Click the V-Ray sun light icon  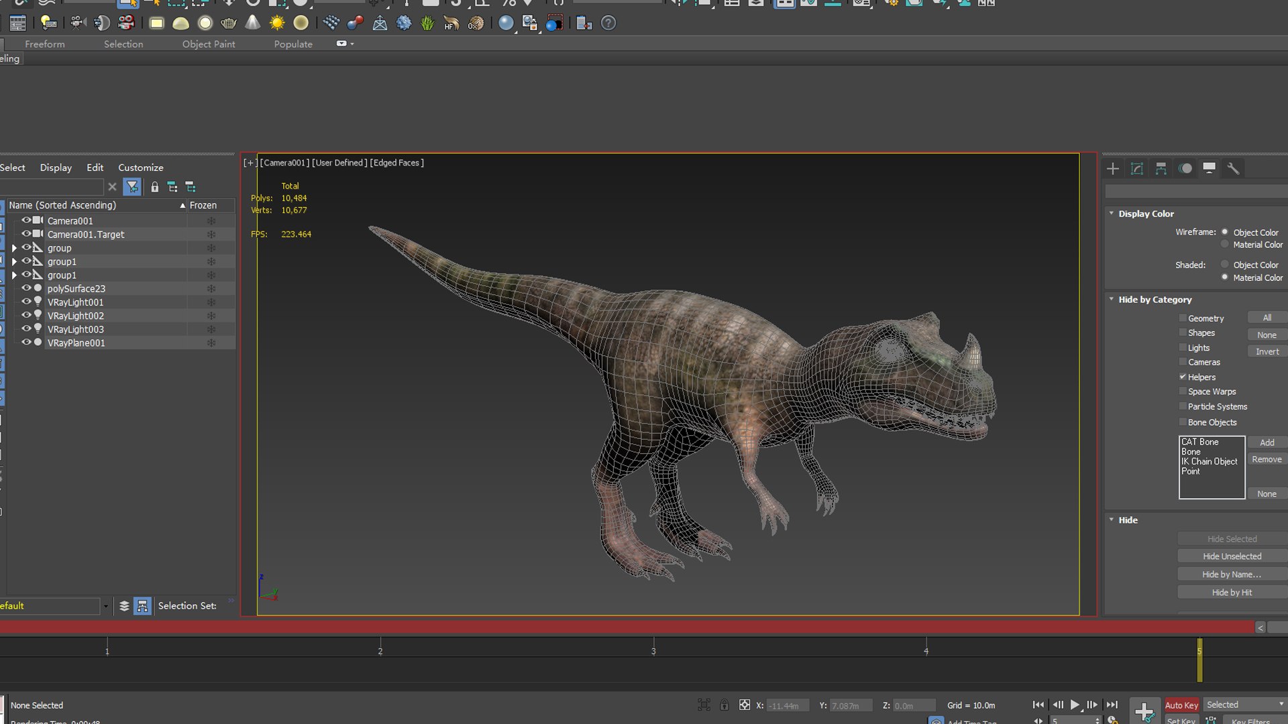[277, 23]
